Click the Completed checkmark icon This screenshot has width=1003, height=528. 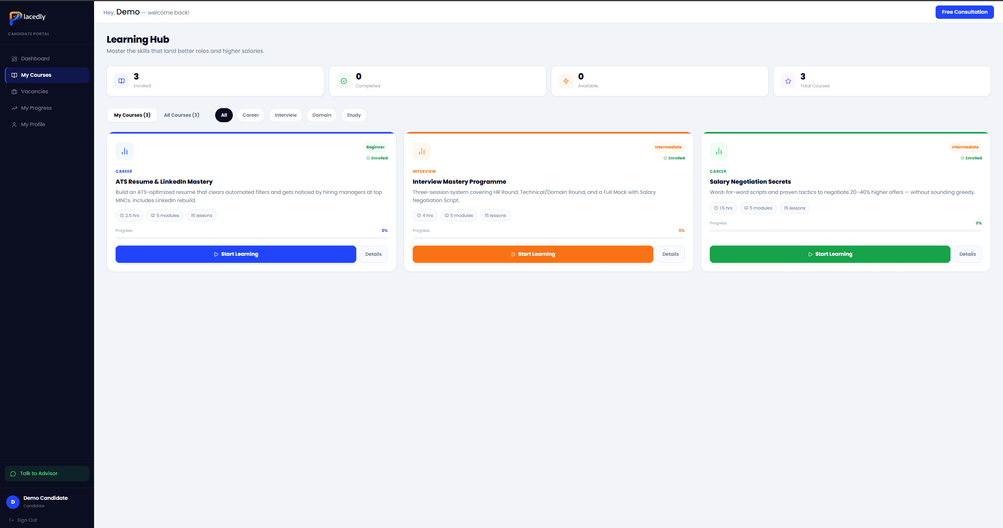click(x=344, y=81)
